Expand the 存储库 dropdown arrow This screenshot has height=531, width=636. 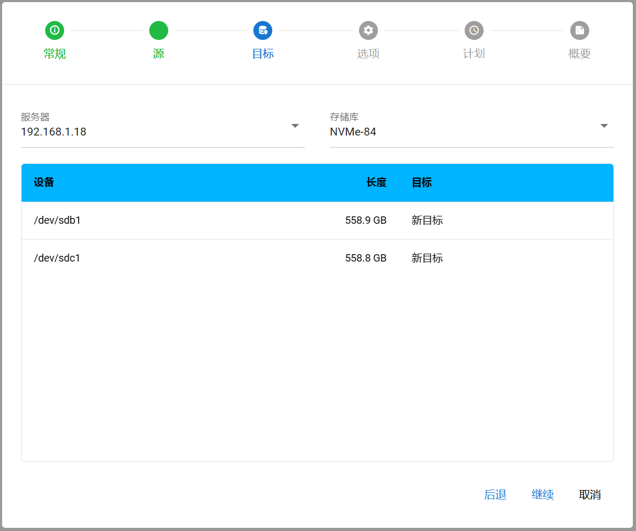pos(604,126)
